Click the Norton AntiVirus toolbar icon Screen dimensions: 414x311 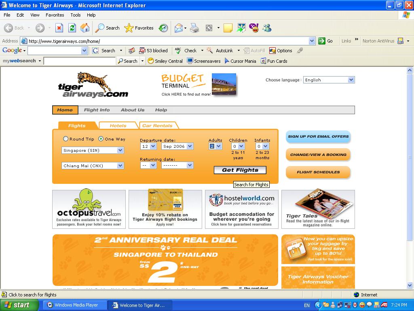[x=401, y=41]
